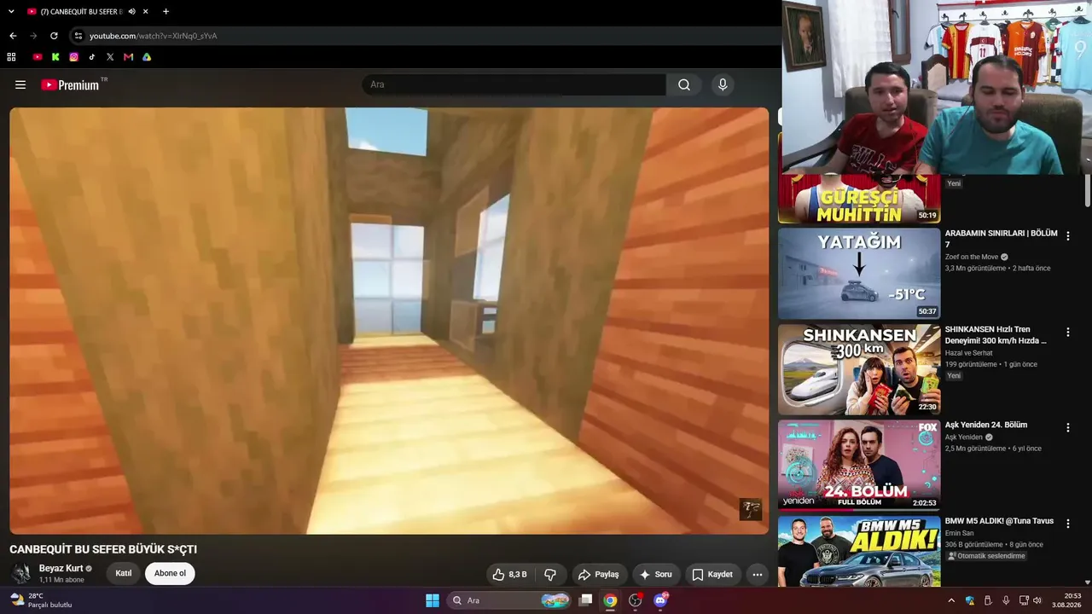Focus the YouTube Ara search field
Screen dimensions: 1092x614
514,84
